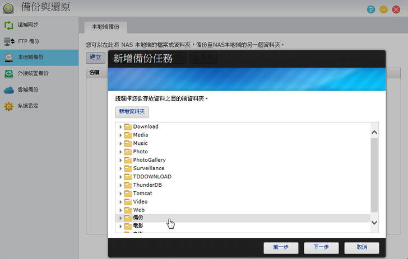Switch to the 本地端備份 tab
This screenshot has height=259, width=408.
(105, 27)
